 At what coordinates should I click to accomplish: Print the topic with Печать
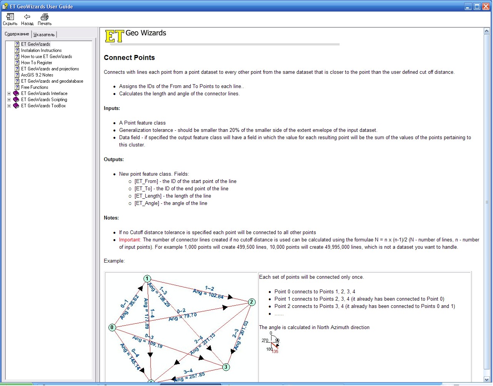[x=45, y=19]
